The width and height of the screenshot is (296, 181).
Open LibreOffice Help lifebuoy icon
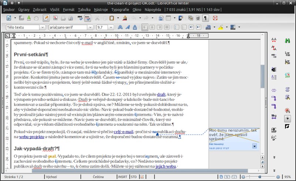[x=215, y=18]
